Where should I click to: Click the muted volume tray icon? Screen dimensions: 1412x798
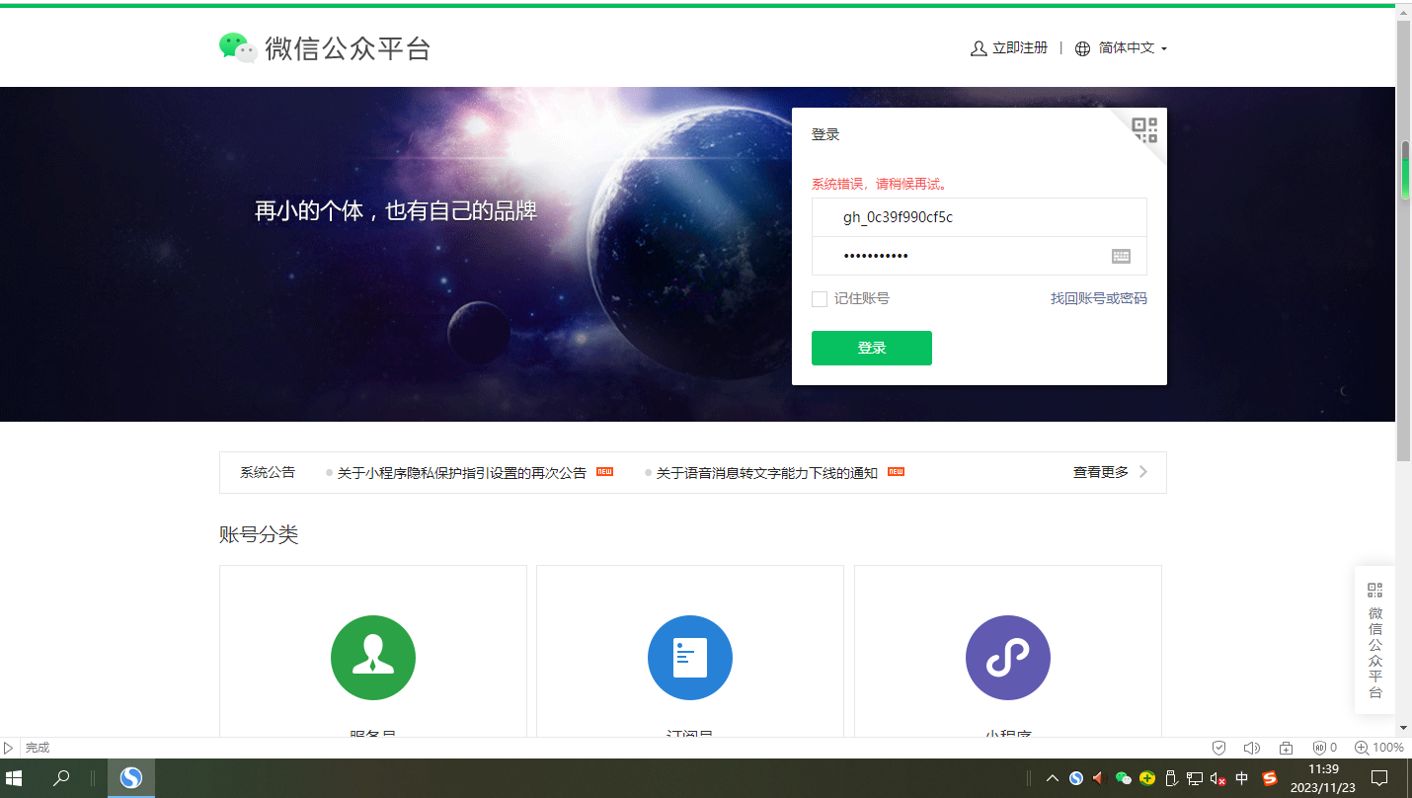[1218, 778]
